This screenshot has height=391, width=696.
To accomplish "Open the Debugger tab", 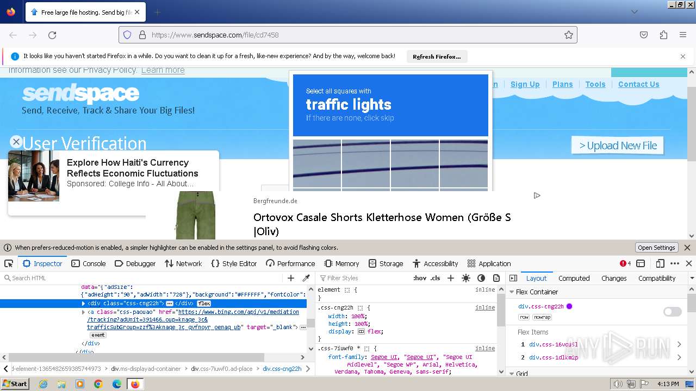I will point(135,263).
